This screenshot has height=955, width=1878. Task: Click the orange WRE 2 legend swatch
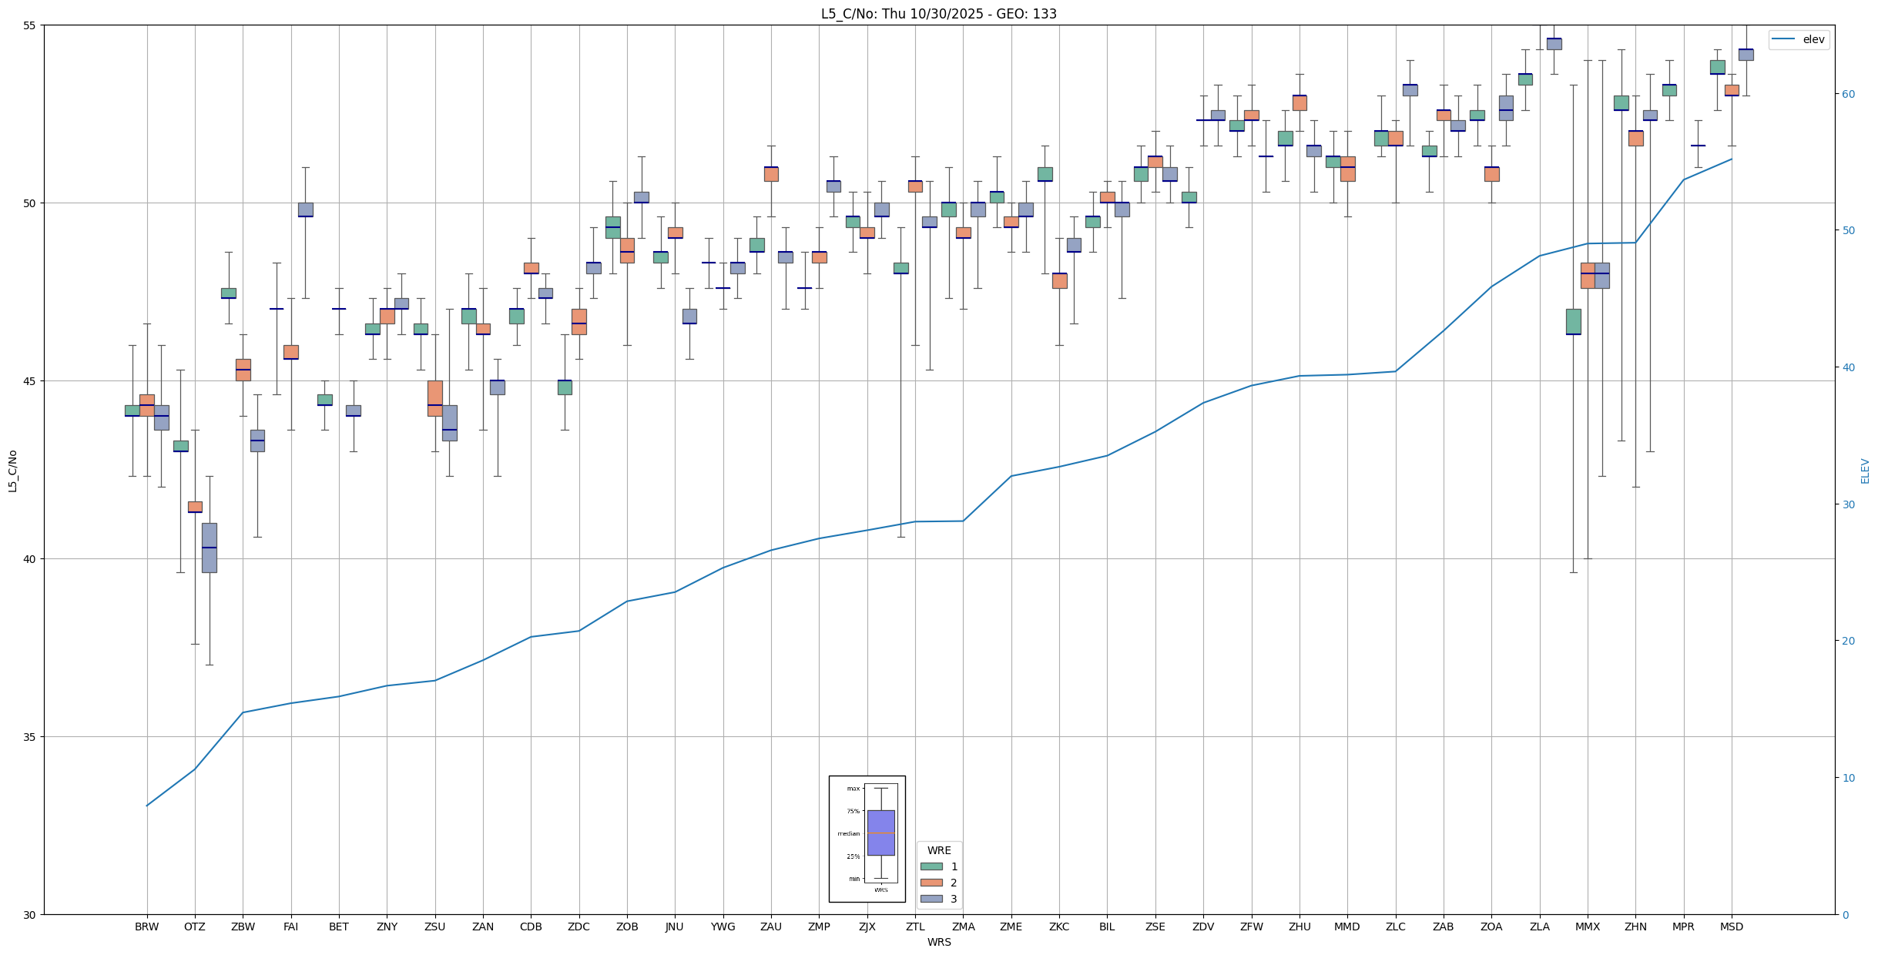[931, 883]
